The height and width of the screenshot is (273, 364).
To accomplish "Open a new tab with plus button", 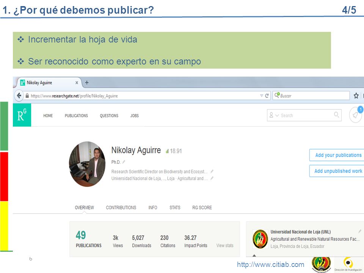I will pos(87,83).
